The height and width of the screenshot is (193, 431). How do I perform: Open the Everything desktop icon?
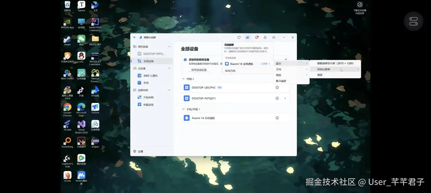click(x=67, y=143)
